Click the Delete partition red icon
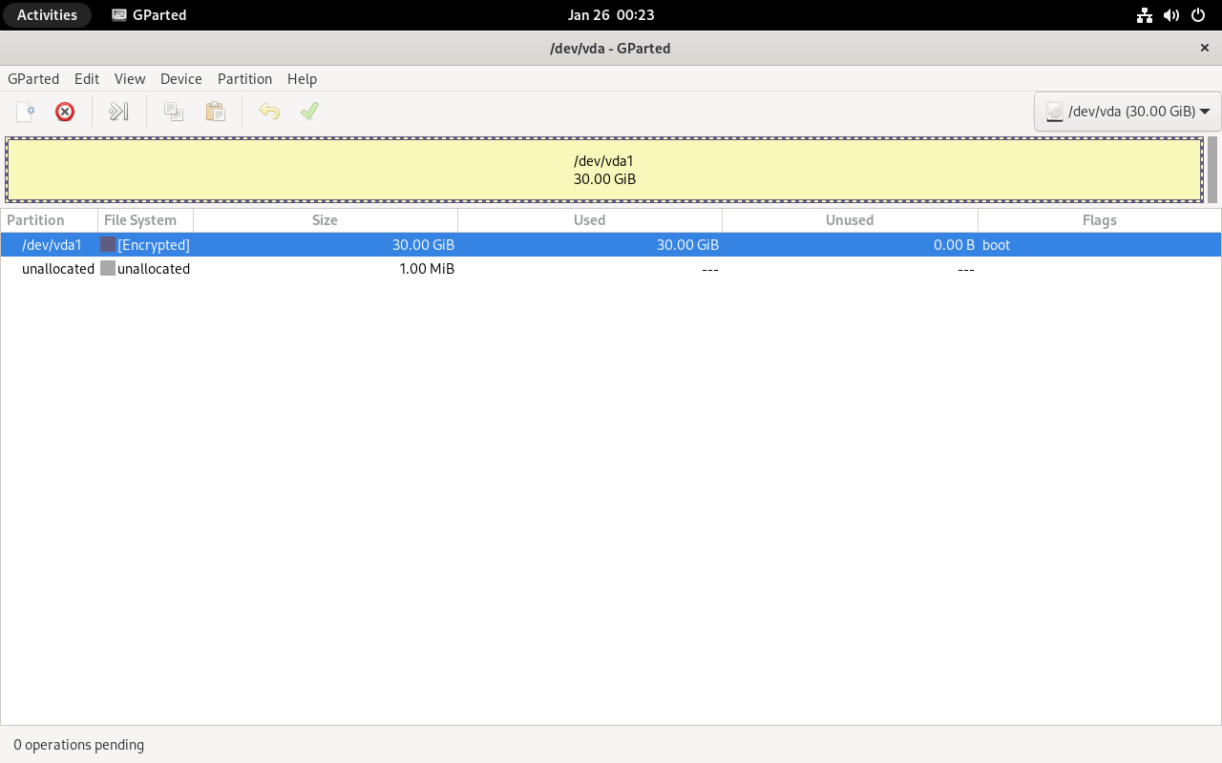 click(x=65, y=112)
